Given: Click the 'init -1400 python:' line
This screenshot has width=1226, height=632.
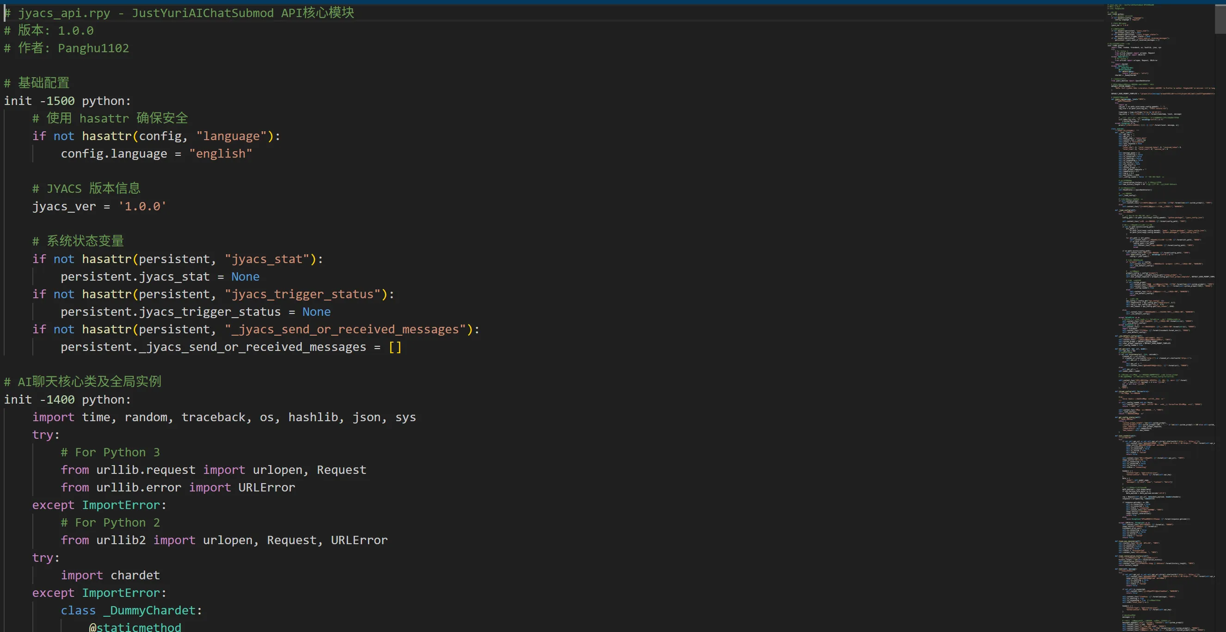Looking at the screenshot, I should (67, 400).
